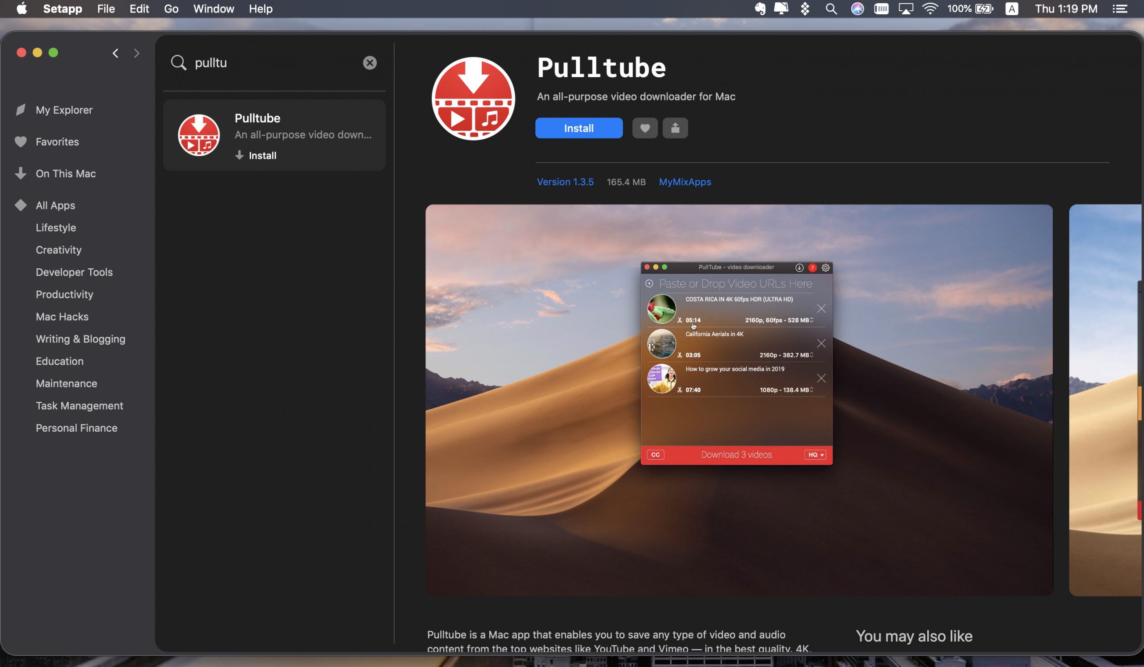Open the Go menu
1144x667 pixels.
(171, 8)
